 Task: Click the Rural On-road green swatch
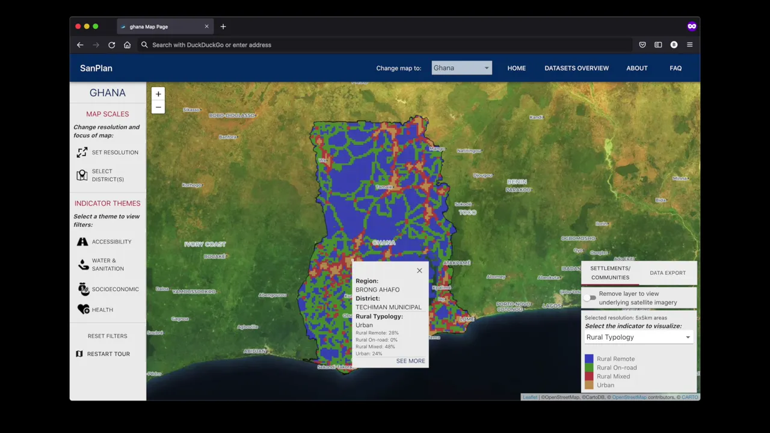pyautogui.click(x=589, y=367)
